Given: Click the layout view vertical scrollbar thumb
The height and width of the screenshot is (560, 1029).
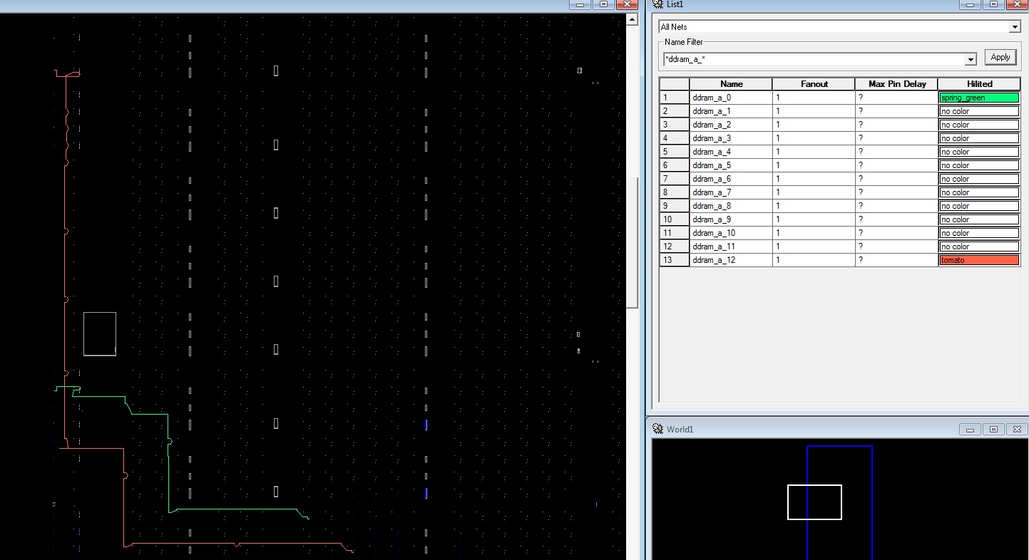Looking at the screenshot, I should click(632, 242).
